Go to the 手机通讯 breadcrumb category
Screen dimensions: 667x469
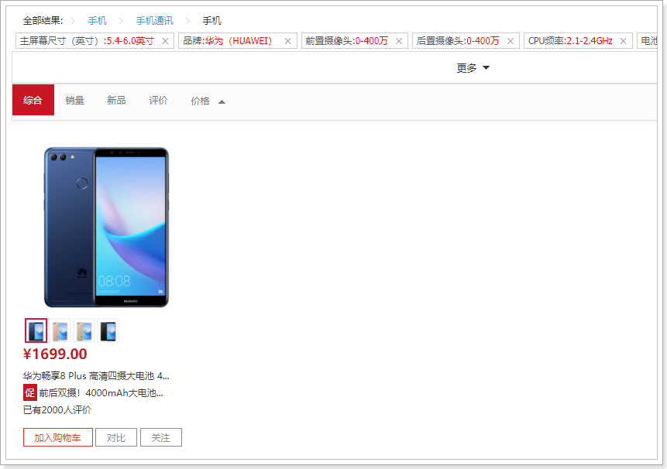(x=154, y=20)
